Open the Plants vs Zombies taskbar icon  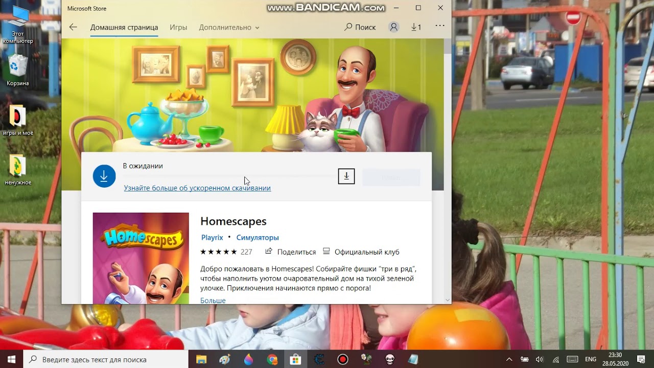coord(366,359)
